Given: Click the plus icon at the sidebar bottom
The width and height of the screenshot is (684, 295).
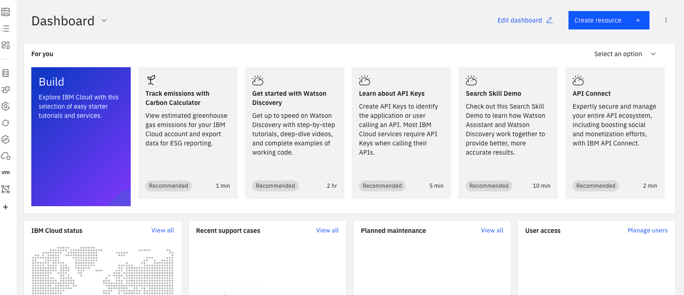Looking at the screenshot, I should [6, 207].
